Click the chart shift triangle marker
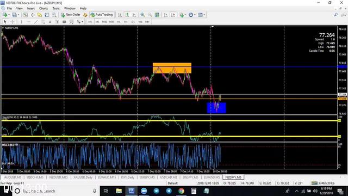The height and width of the screenshot is (196, 348). tap(213, 27)
